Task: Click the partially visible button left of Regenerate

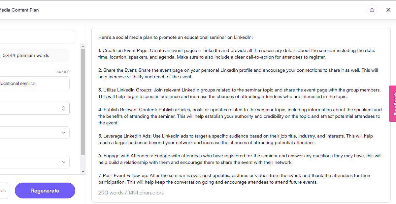Action: point(3,191)
